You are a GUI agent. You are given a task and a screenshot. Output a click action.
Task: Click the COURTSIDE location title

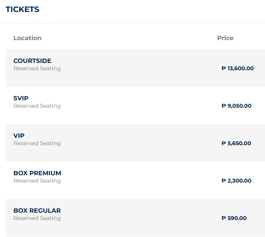[32, 61]
